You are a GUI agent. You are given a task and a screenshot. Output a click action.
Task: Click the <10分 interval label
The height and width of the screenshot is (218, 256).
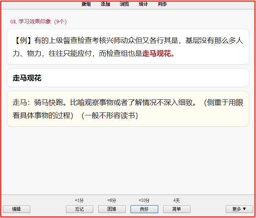tap(144, 200)
